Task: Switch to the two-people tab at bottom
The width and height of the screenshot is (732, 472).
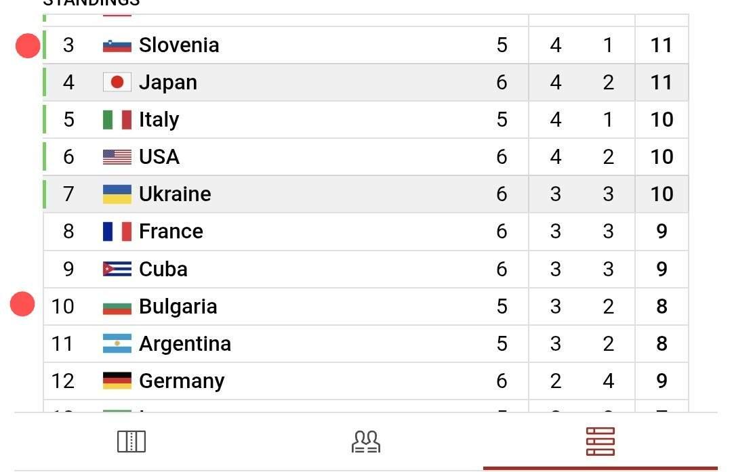Action: pyautogui.click(x=366, y=442)
